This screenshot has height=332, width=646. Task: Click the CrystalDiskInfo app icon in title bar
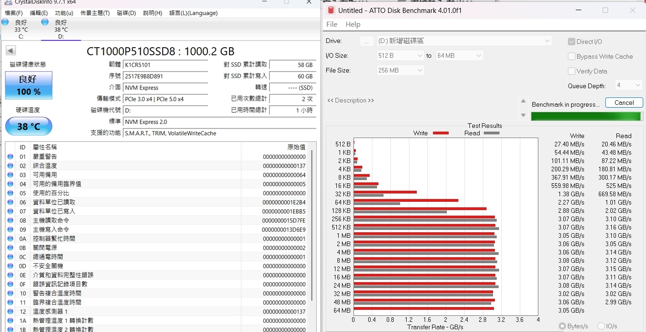pyautogui.click(x=9, y=2)
